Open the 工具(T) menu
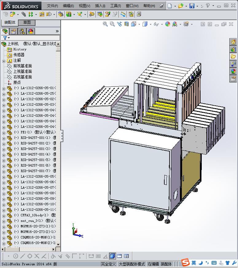This screenshot has height=268, width=238. [115, 6]
